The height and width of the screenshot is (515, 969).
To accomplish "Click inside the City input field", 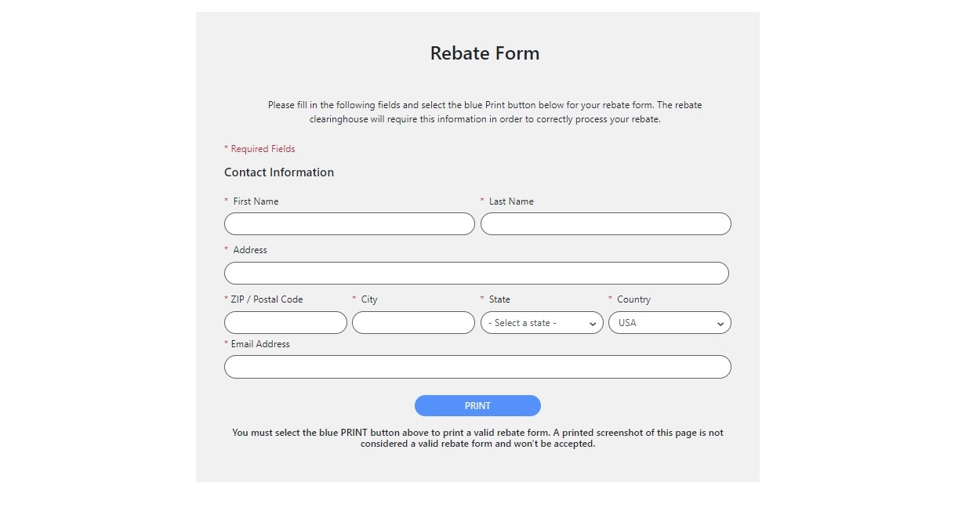I will pos(413,322).
